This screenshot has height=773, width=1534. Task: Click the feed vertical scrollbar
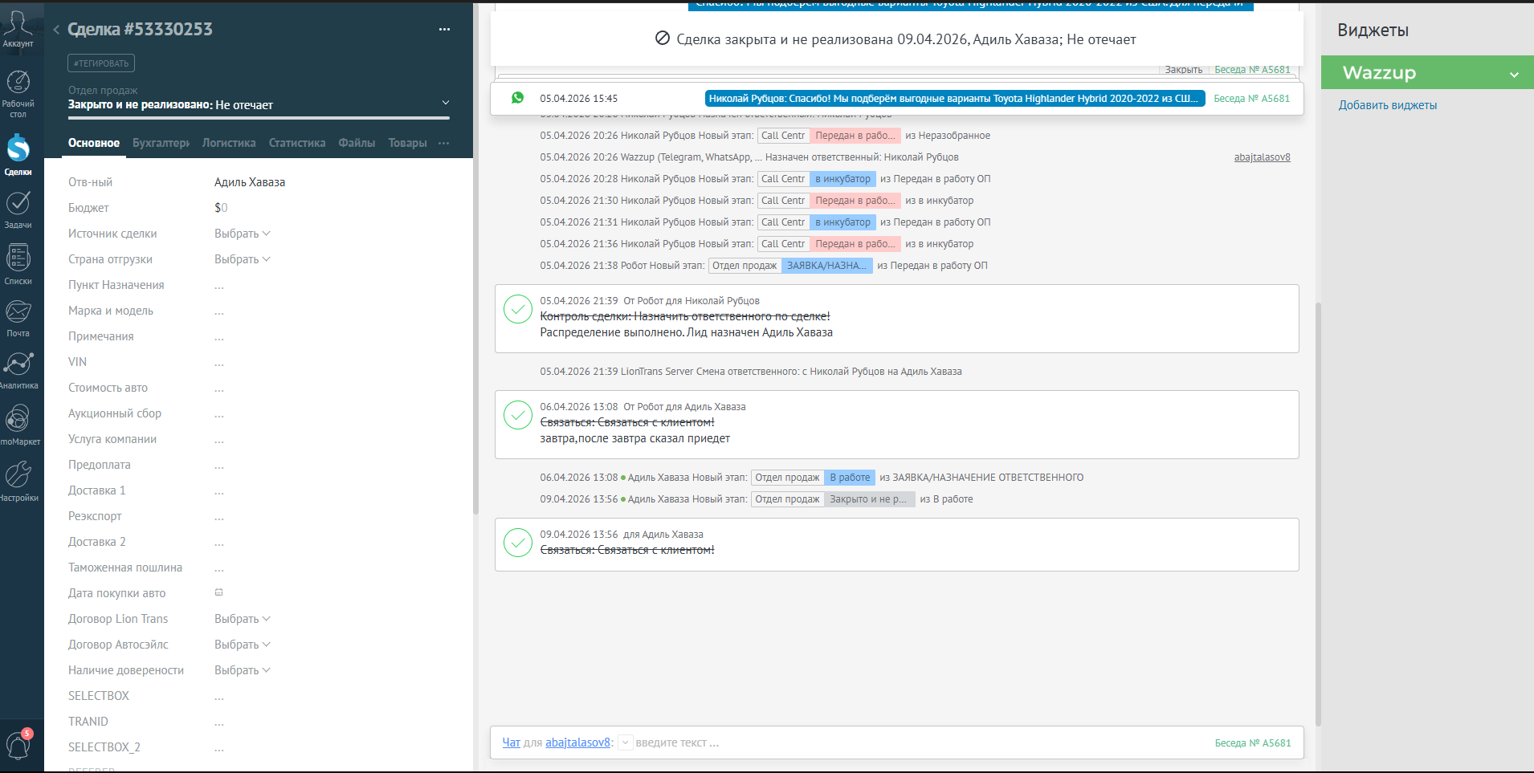click(x=1318, y=514)
